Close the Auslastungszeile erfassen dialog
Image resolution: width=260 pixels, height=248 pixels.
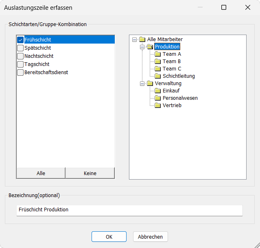pos(248,7)
